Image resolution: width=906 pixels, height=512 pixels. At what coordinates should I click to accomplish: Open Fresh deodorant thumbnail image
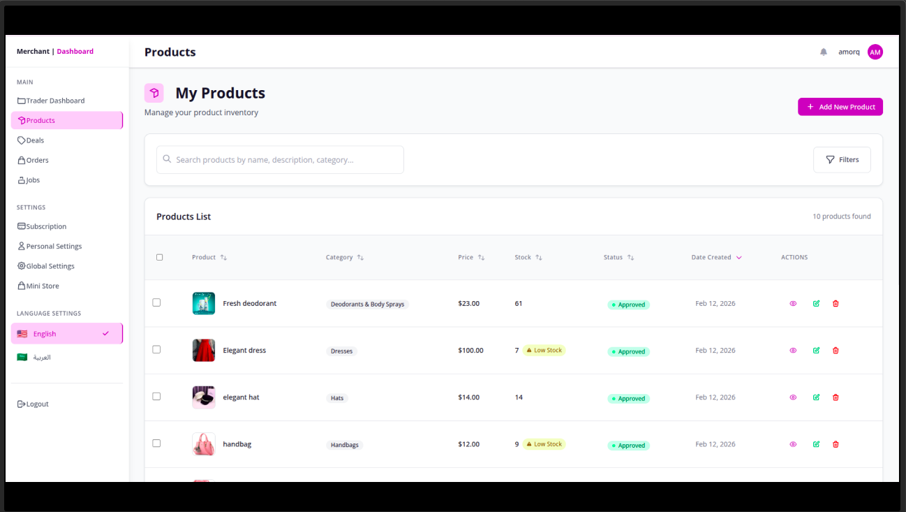(204, 303)
